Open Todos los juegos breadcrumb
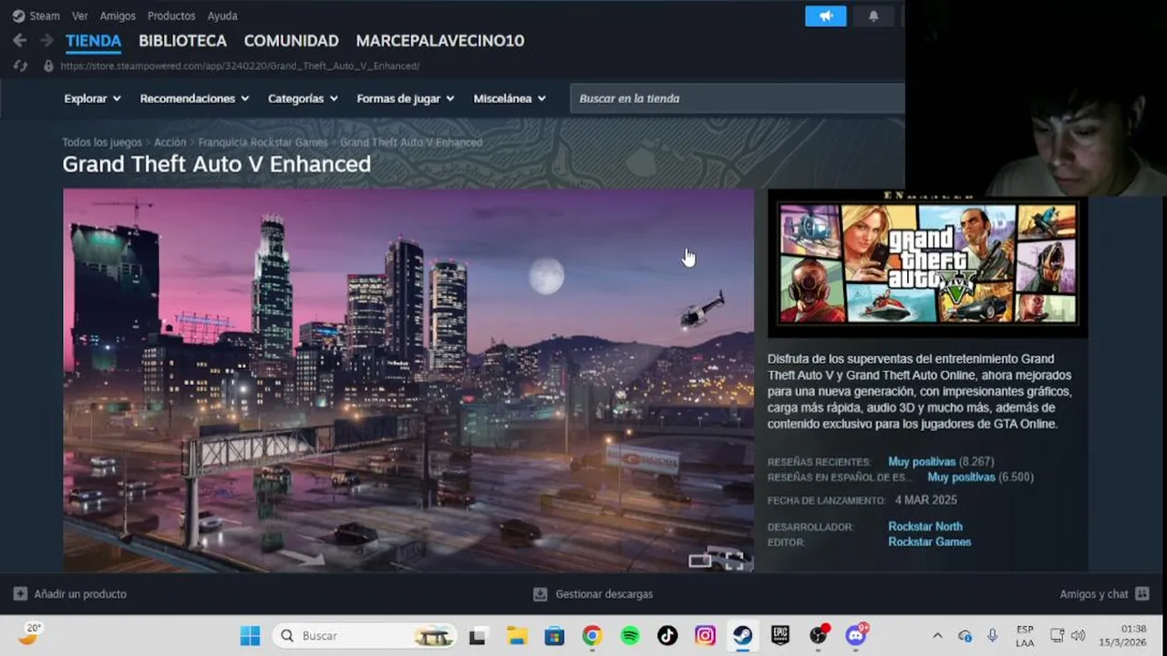1167x656 pixels. [x=102, y=142]
